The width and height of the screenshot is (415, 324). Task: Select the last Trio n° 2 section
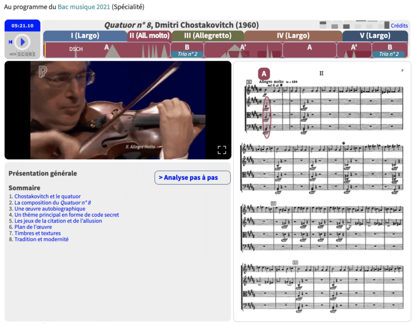389,54
